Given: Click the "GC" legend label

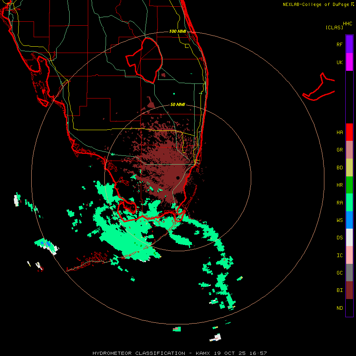Looking at the screenshot, I should coord(339,273).
